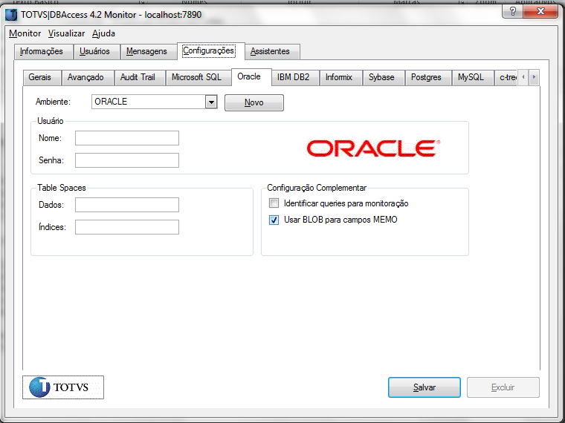This screenshot has height=423, width=565.
Task: Click the Salvar button
Action: (424, 387)
